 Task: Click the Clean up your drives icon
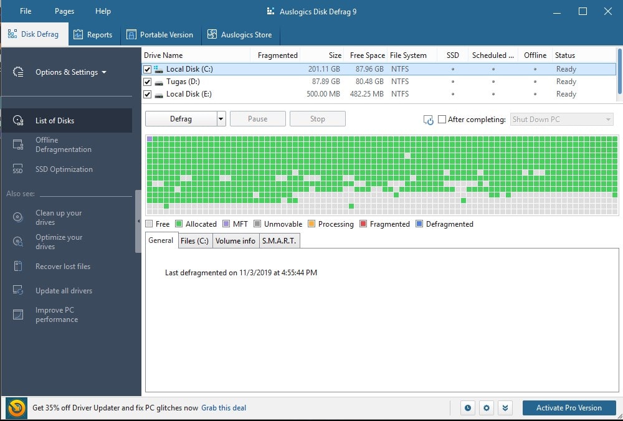coord(18,217)
